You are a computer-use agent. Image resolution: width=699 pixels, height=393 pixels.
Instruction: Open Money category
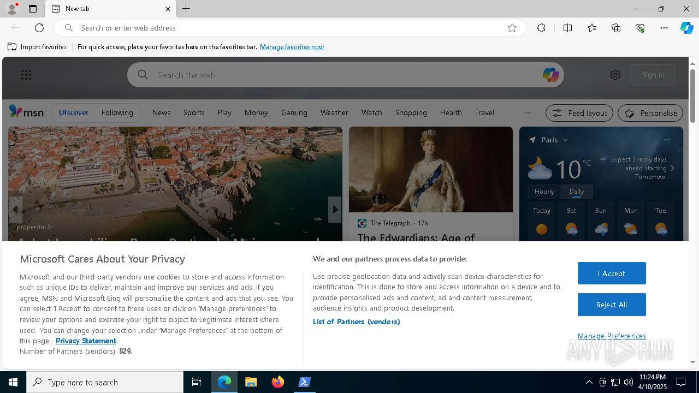(x=256, y=112)
